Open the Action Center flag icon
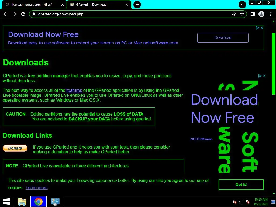The height and width of the screenshot is (207, 276). coord(247,202)
